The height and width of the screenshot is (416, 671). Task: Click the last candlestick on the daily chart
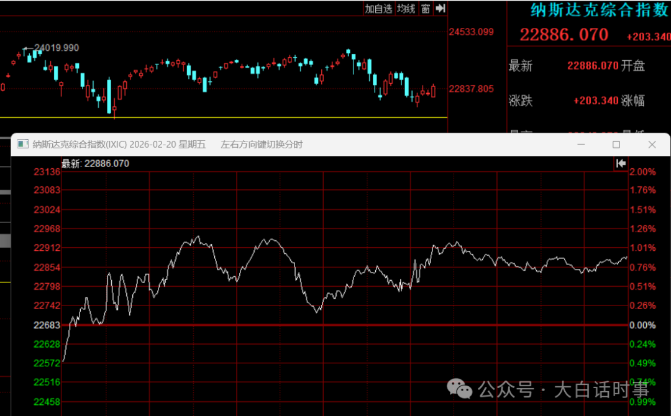[434, 91]
